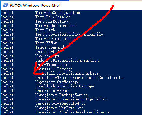Image resolution: width=142 pixels, height=115 pixels.
Task: Select Unpublish-AppvClientPackage in output
Action: (x=65, y=86)
